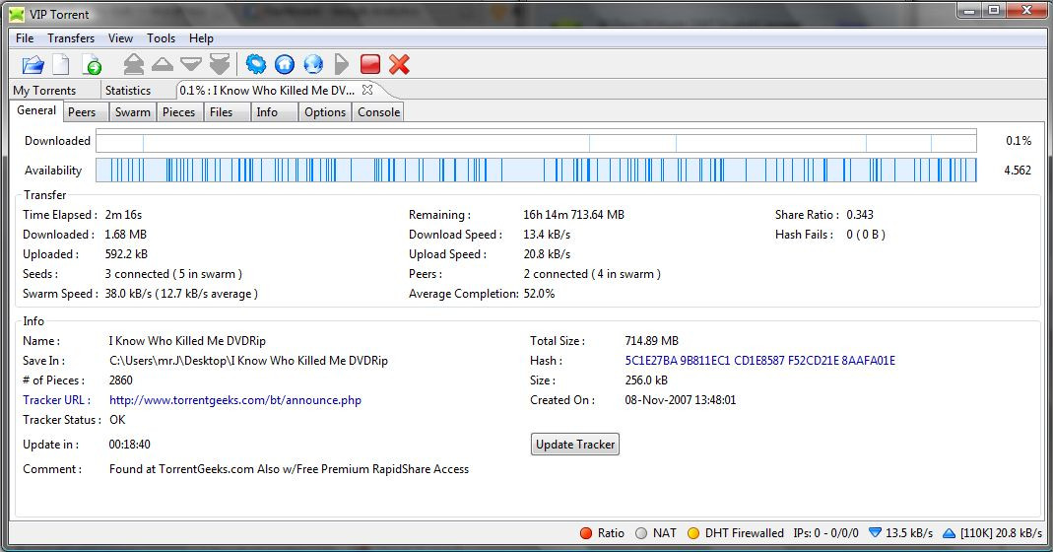Click the Update in countdown 00:18:40

(x=130, y=445)
